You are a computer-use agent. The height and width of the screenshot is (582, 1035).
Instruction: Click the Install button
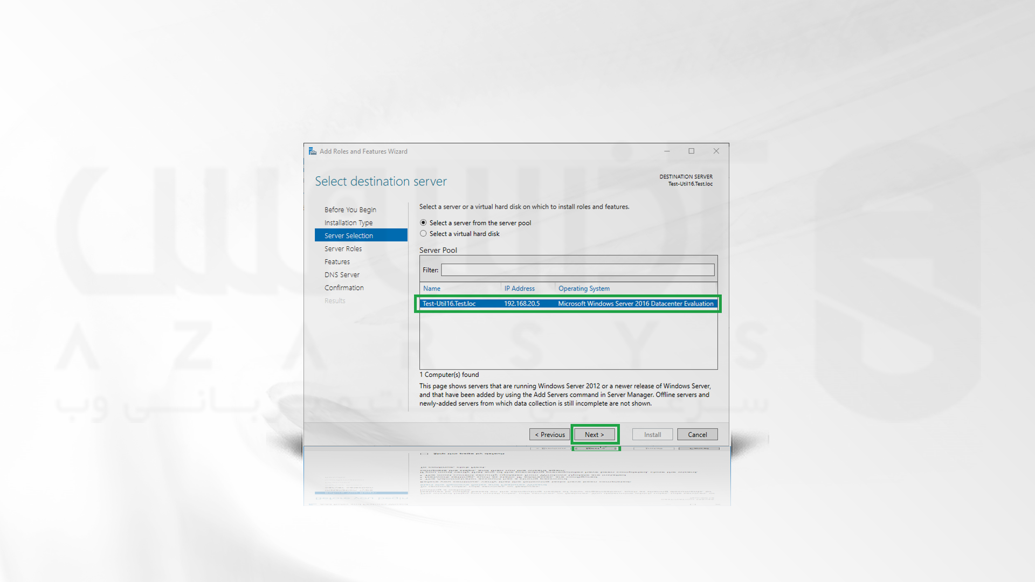(651, 434)
